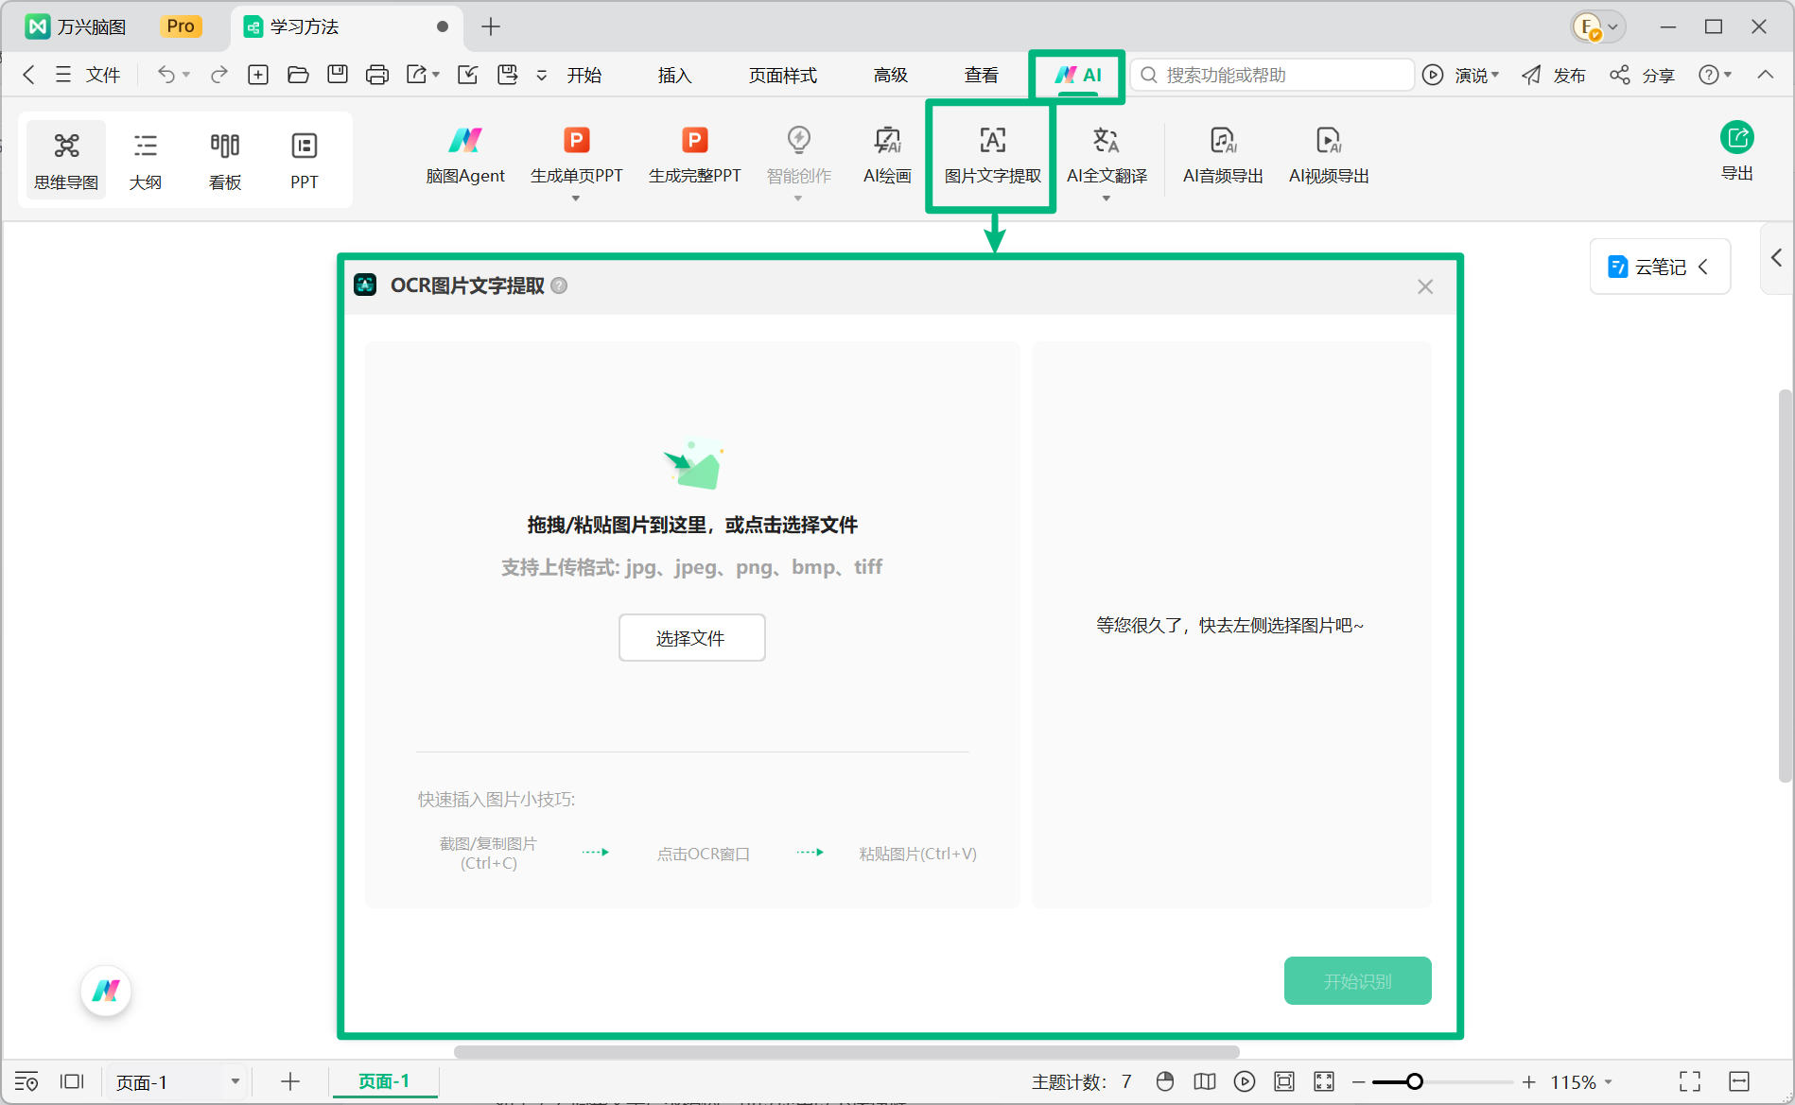1795x1105 pixels.
Task: Click the zoom out minus button
Action: coord(1358,1081)
